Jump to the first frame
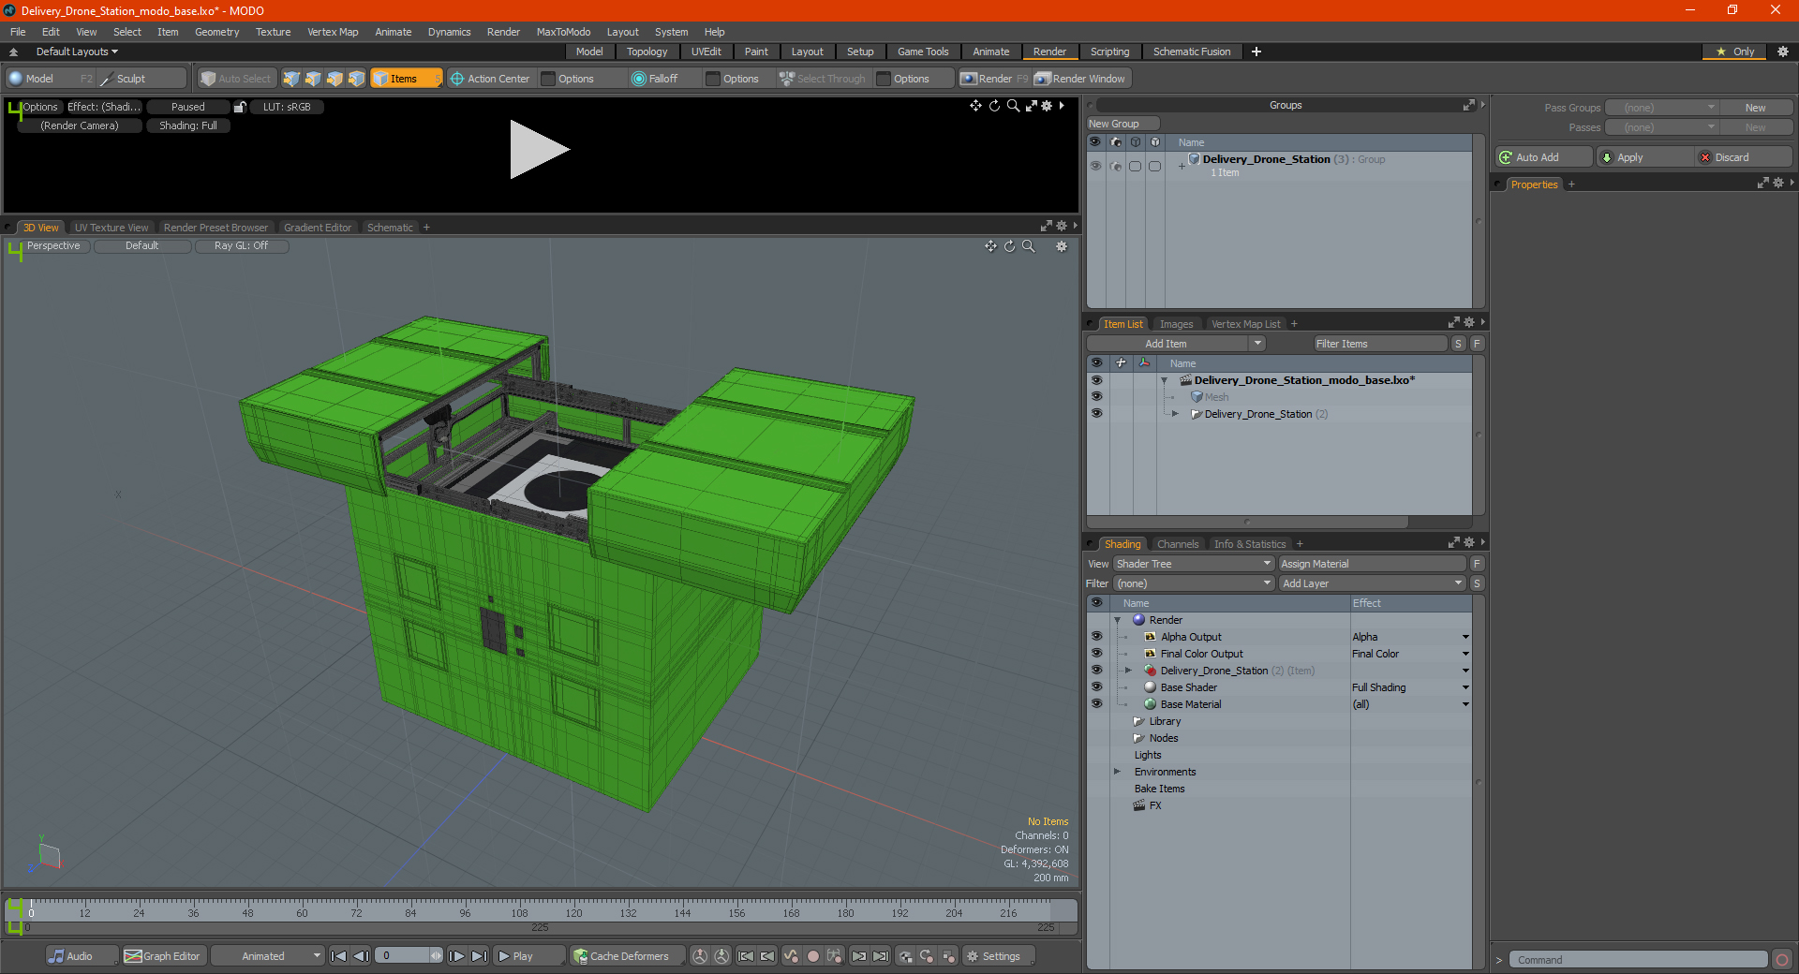Image resolution: width=1799 pixels, height=974 pixels. 339,956
